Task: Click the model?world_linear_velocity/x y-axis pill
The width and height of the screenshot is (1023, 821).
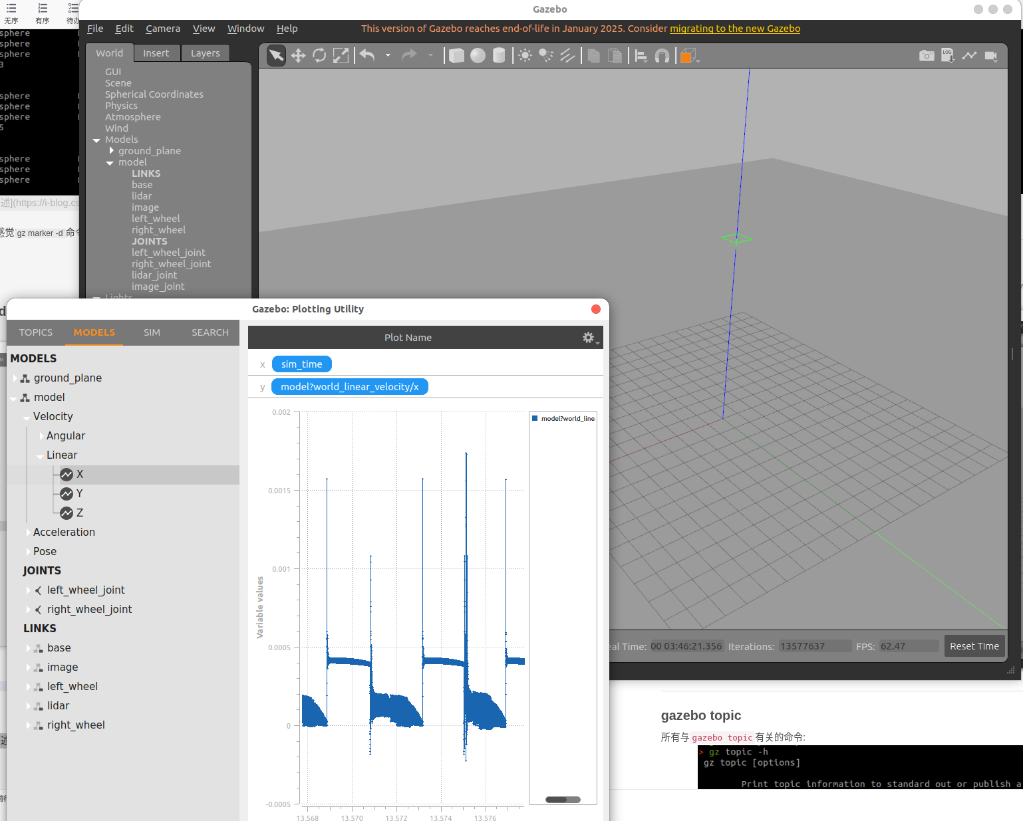Action: pyautogui.click(x=350, y=387)
